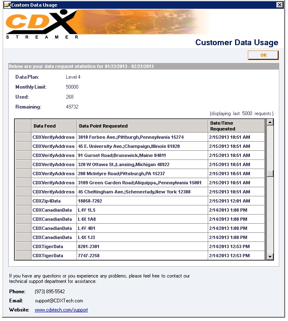Click the Monthly Limit value 50000

pos(72,87)
